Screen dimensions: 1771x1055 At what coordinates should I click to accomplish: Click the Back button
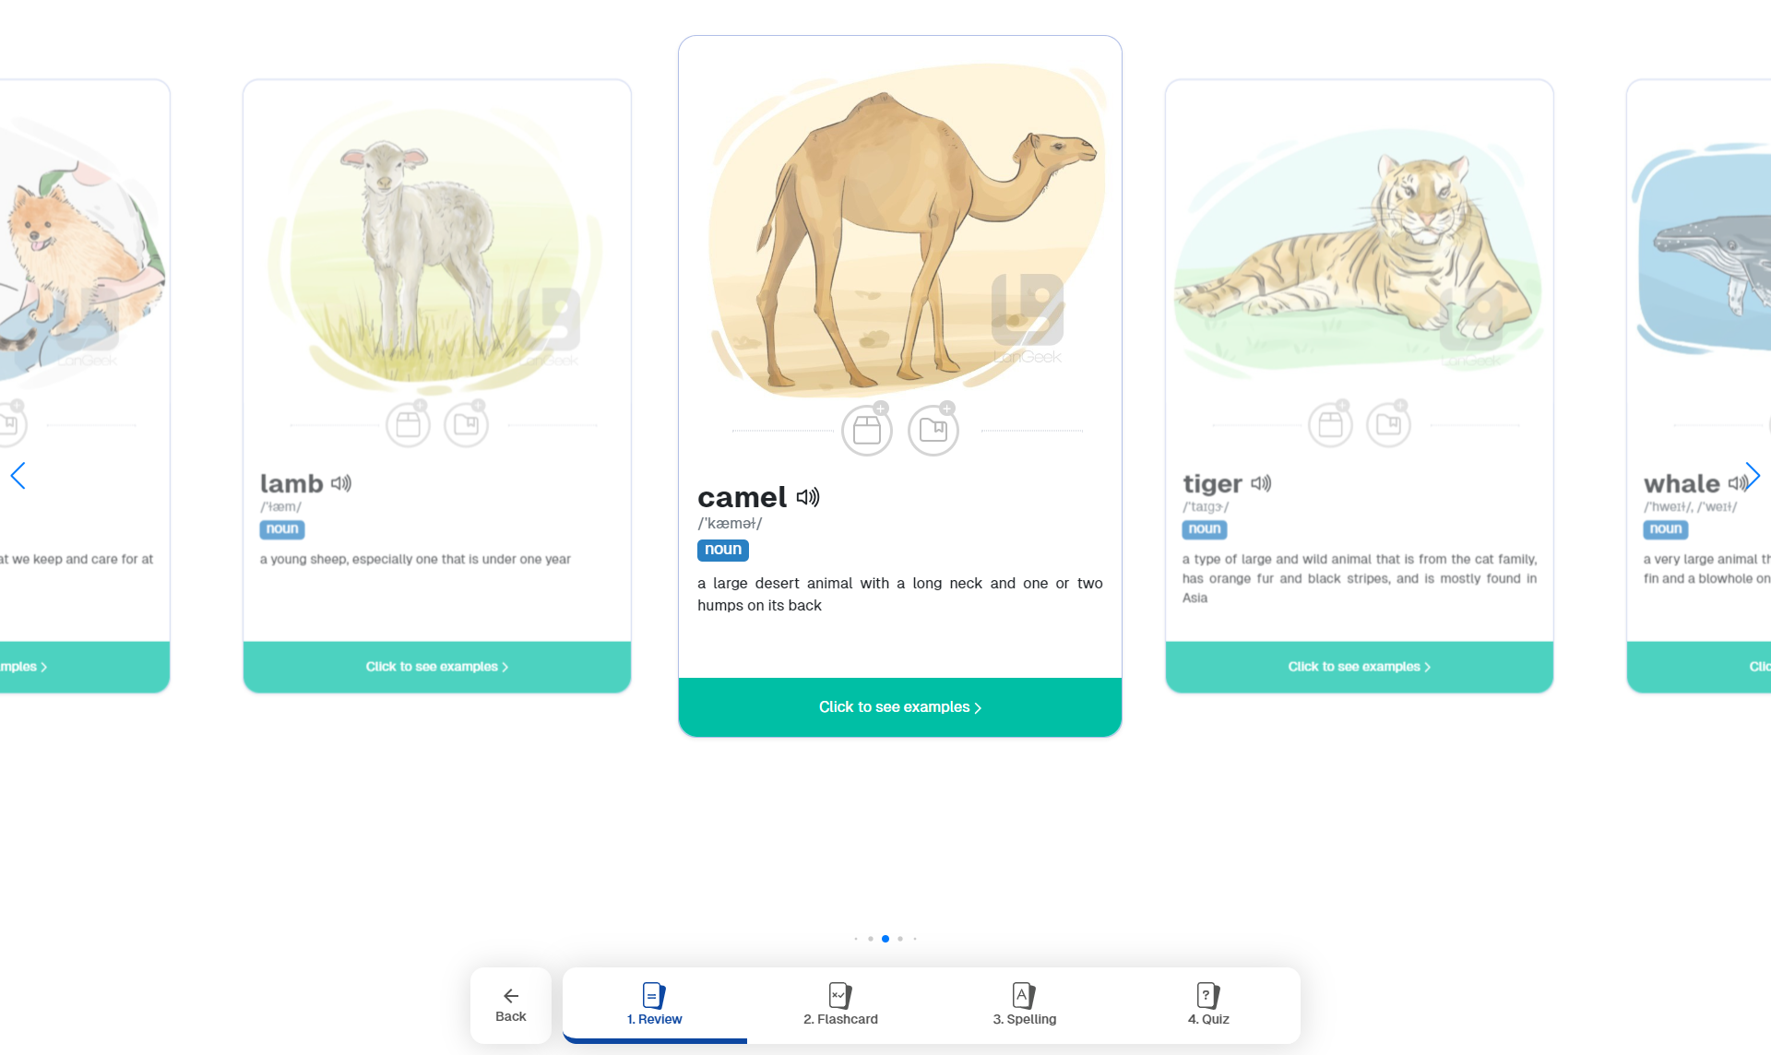pyautogui.click(x=511, y=1004)
